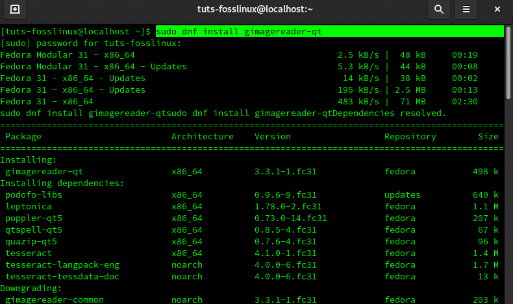Click version 1.78.0-2.fc31 of leptonica
513x304 pixels.
click(x=288, y=207)
